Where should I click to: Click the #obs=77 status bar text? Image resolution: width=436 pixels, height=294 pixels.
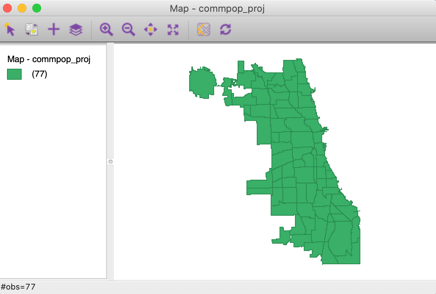(18, 287)
